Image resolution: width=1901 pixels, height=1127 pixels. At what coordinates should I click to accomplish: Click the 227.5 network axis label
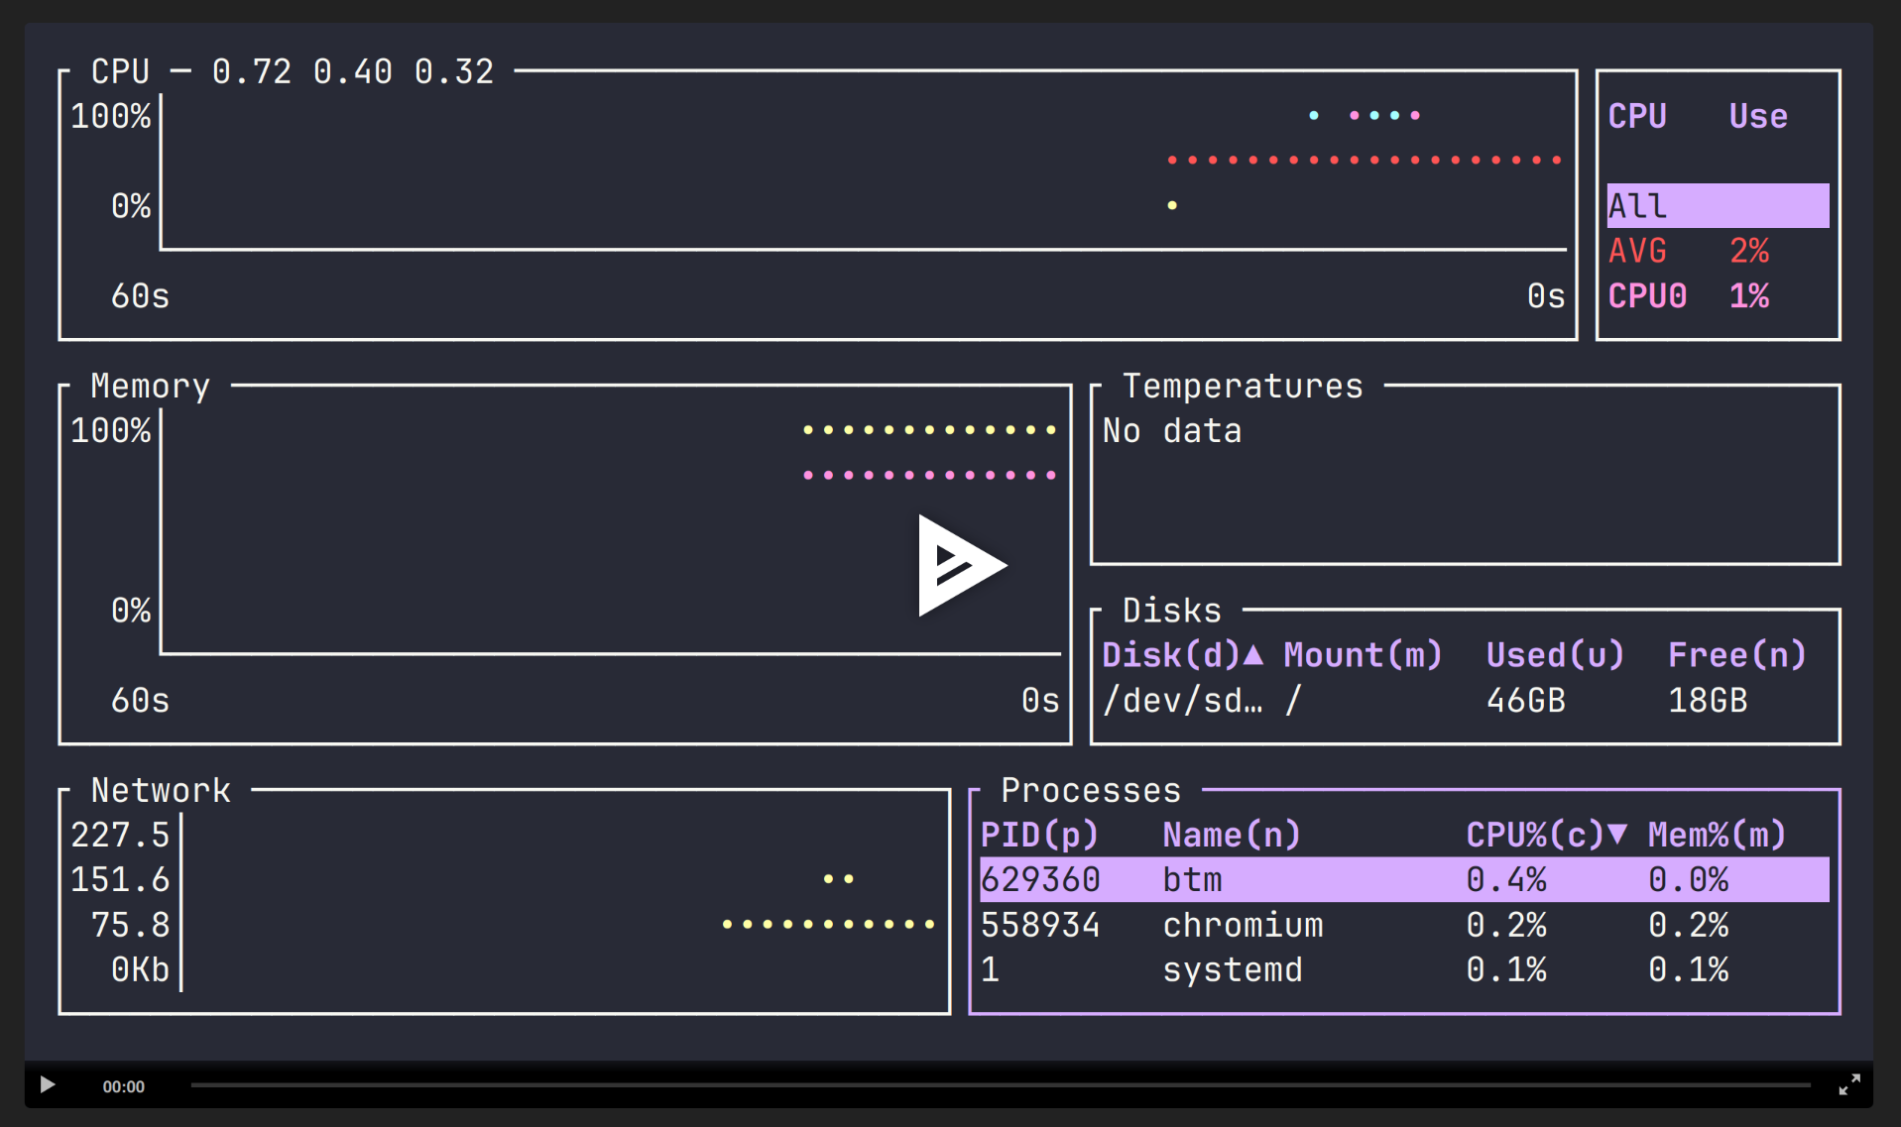pos(120,835)
